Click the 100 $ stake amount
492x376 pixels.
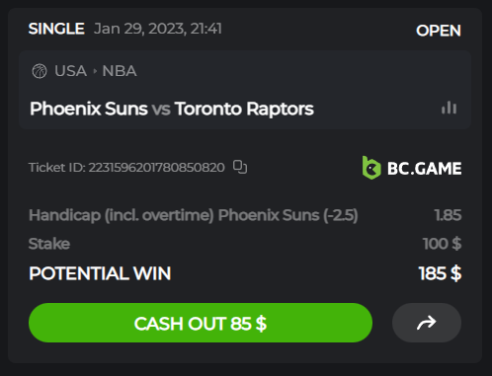pos(442,244)
